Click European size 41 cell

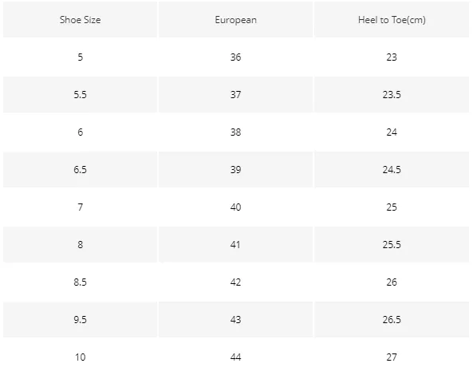[235, 244]
